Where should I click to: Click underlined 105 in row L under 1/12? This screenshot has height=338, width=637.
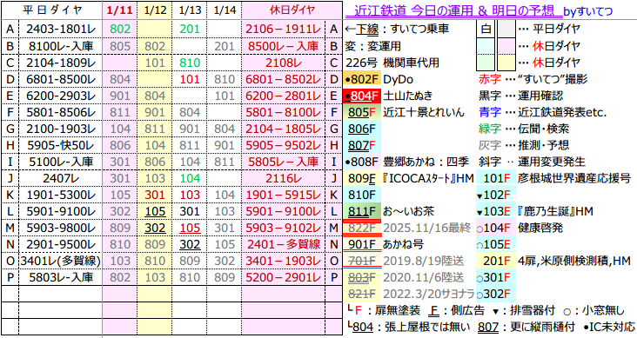click(x=155, y=211)
